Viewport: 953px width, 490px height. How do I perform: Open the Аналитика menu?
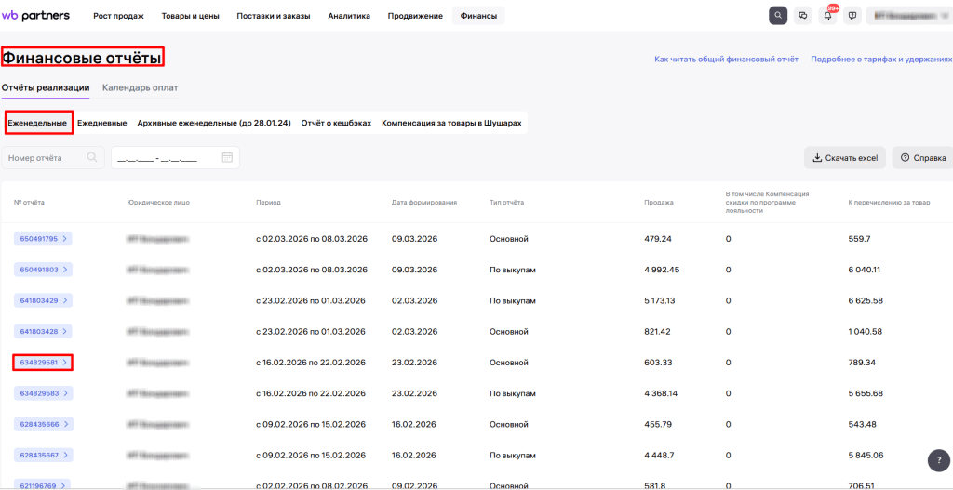[x=349, y=16]
